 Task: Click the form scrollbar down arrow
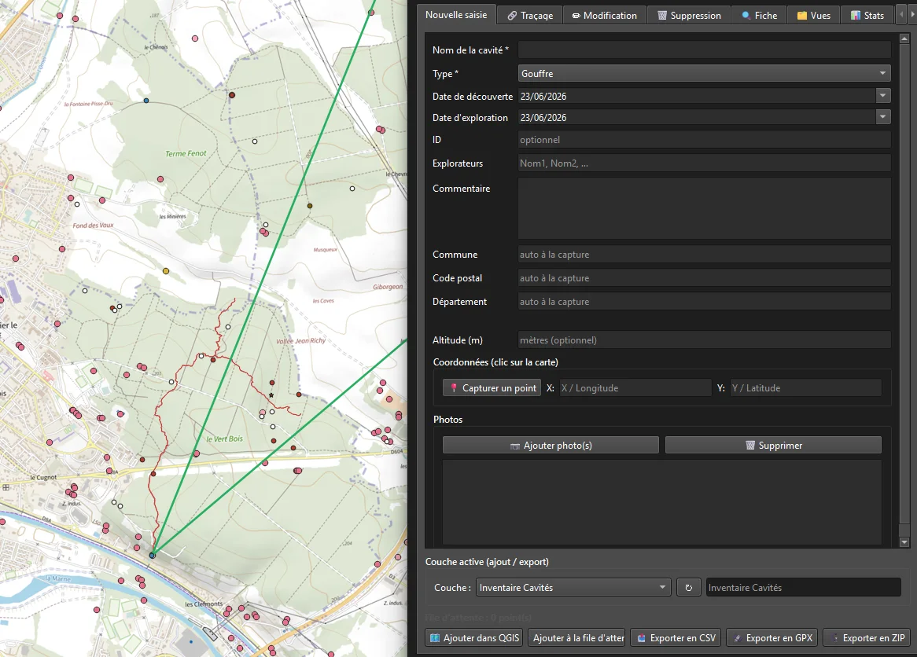click(904, 541)
